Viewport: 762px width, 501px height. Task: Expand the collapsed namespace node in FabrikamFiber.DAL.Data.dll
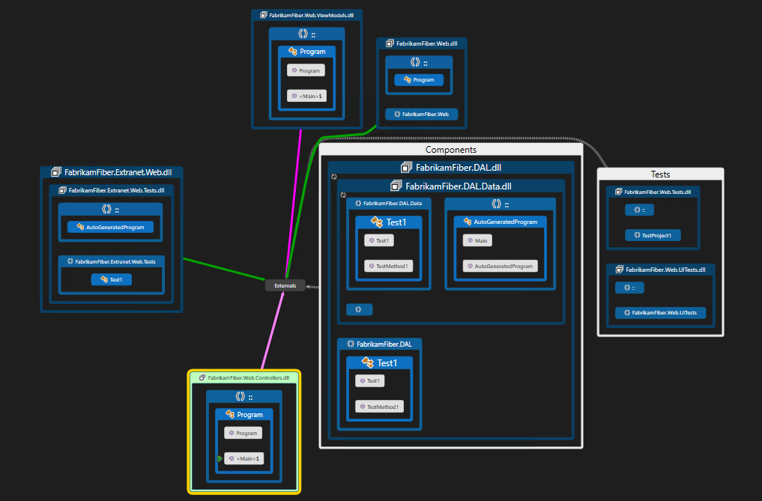point(359,309)
